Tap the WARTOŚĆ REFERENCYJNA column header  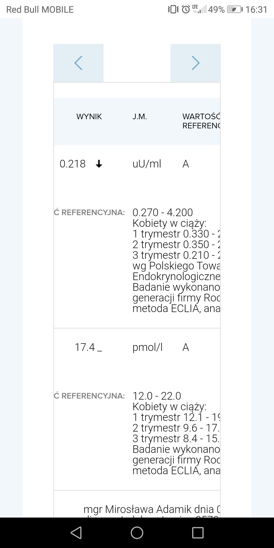point(201,121)
